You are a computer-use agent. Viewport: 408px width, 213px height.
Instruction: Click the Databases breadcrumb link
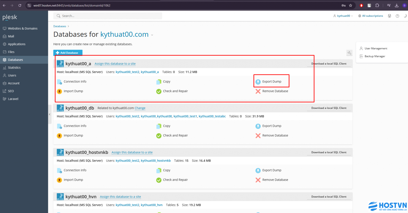click(60, 26)
